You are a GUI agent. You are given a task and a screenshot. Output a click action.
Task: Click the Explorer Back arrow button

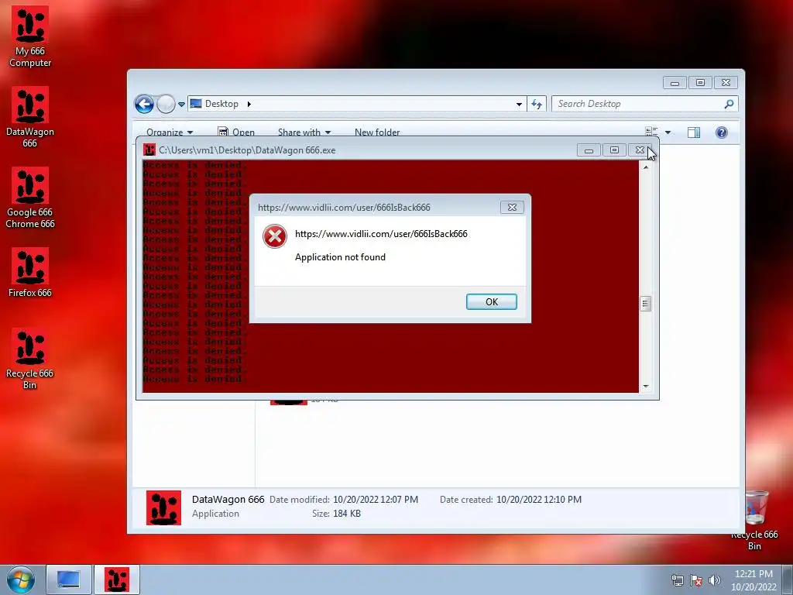coord(144,105)
